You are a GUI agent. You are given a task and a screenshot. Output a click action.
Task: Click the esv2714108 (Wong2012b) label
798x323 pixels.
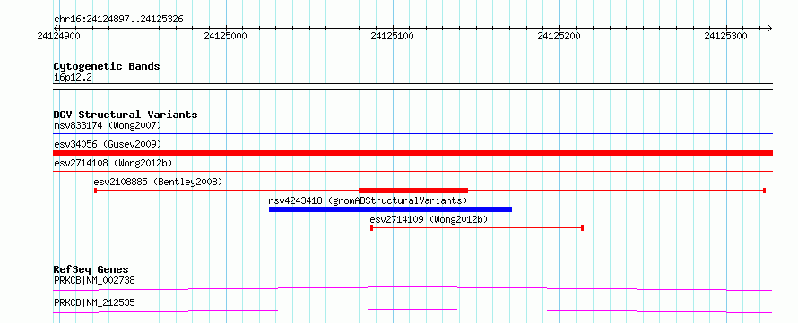click(114, 163)
